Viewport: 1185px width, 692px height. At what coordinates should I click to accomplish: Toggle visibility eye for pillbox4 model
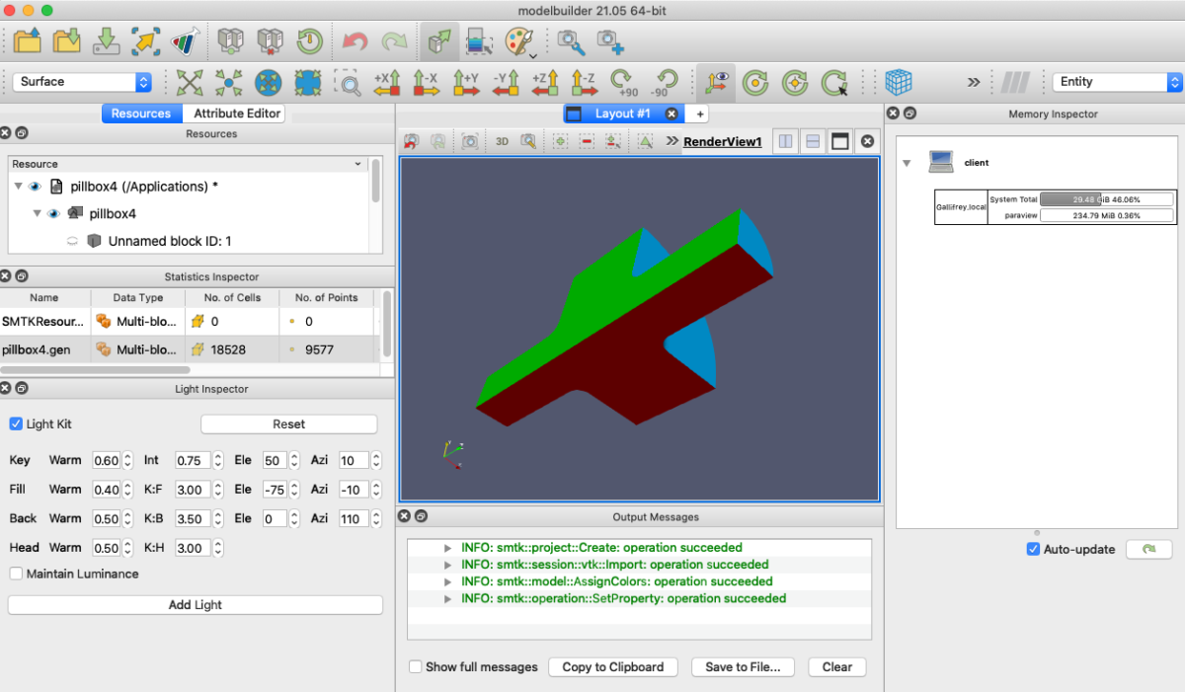tap(53, 213)
